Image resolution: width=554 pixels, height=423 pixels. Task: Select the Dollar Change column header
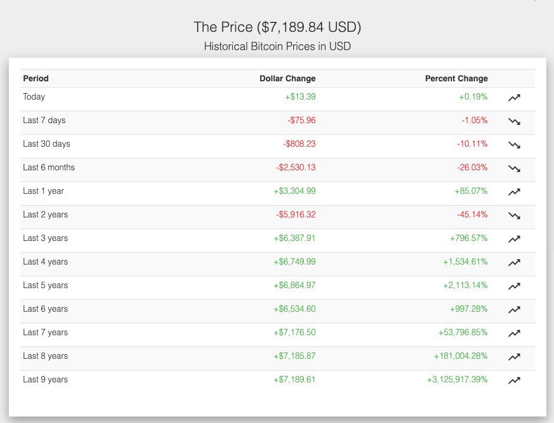coord(287,78)
